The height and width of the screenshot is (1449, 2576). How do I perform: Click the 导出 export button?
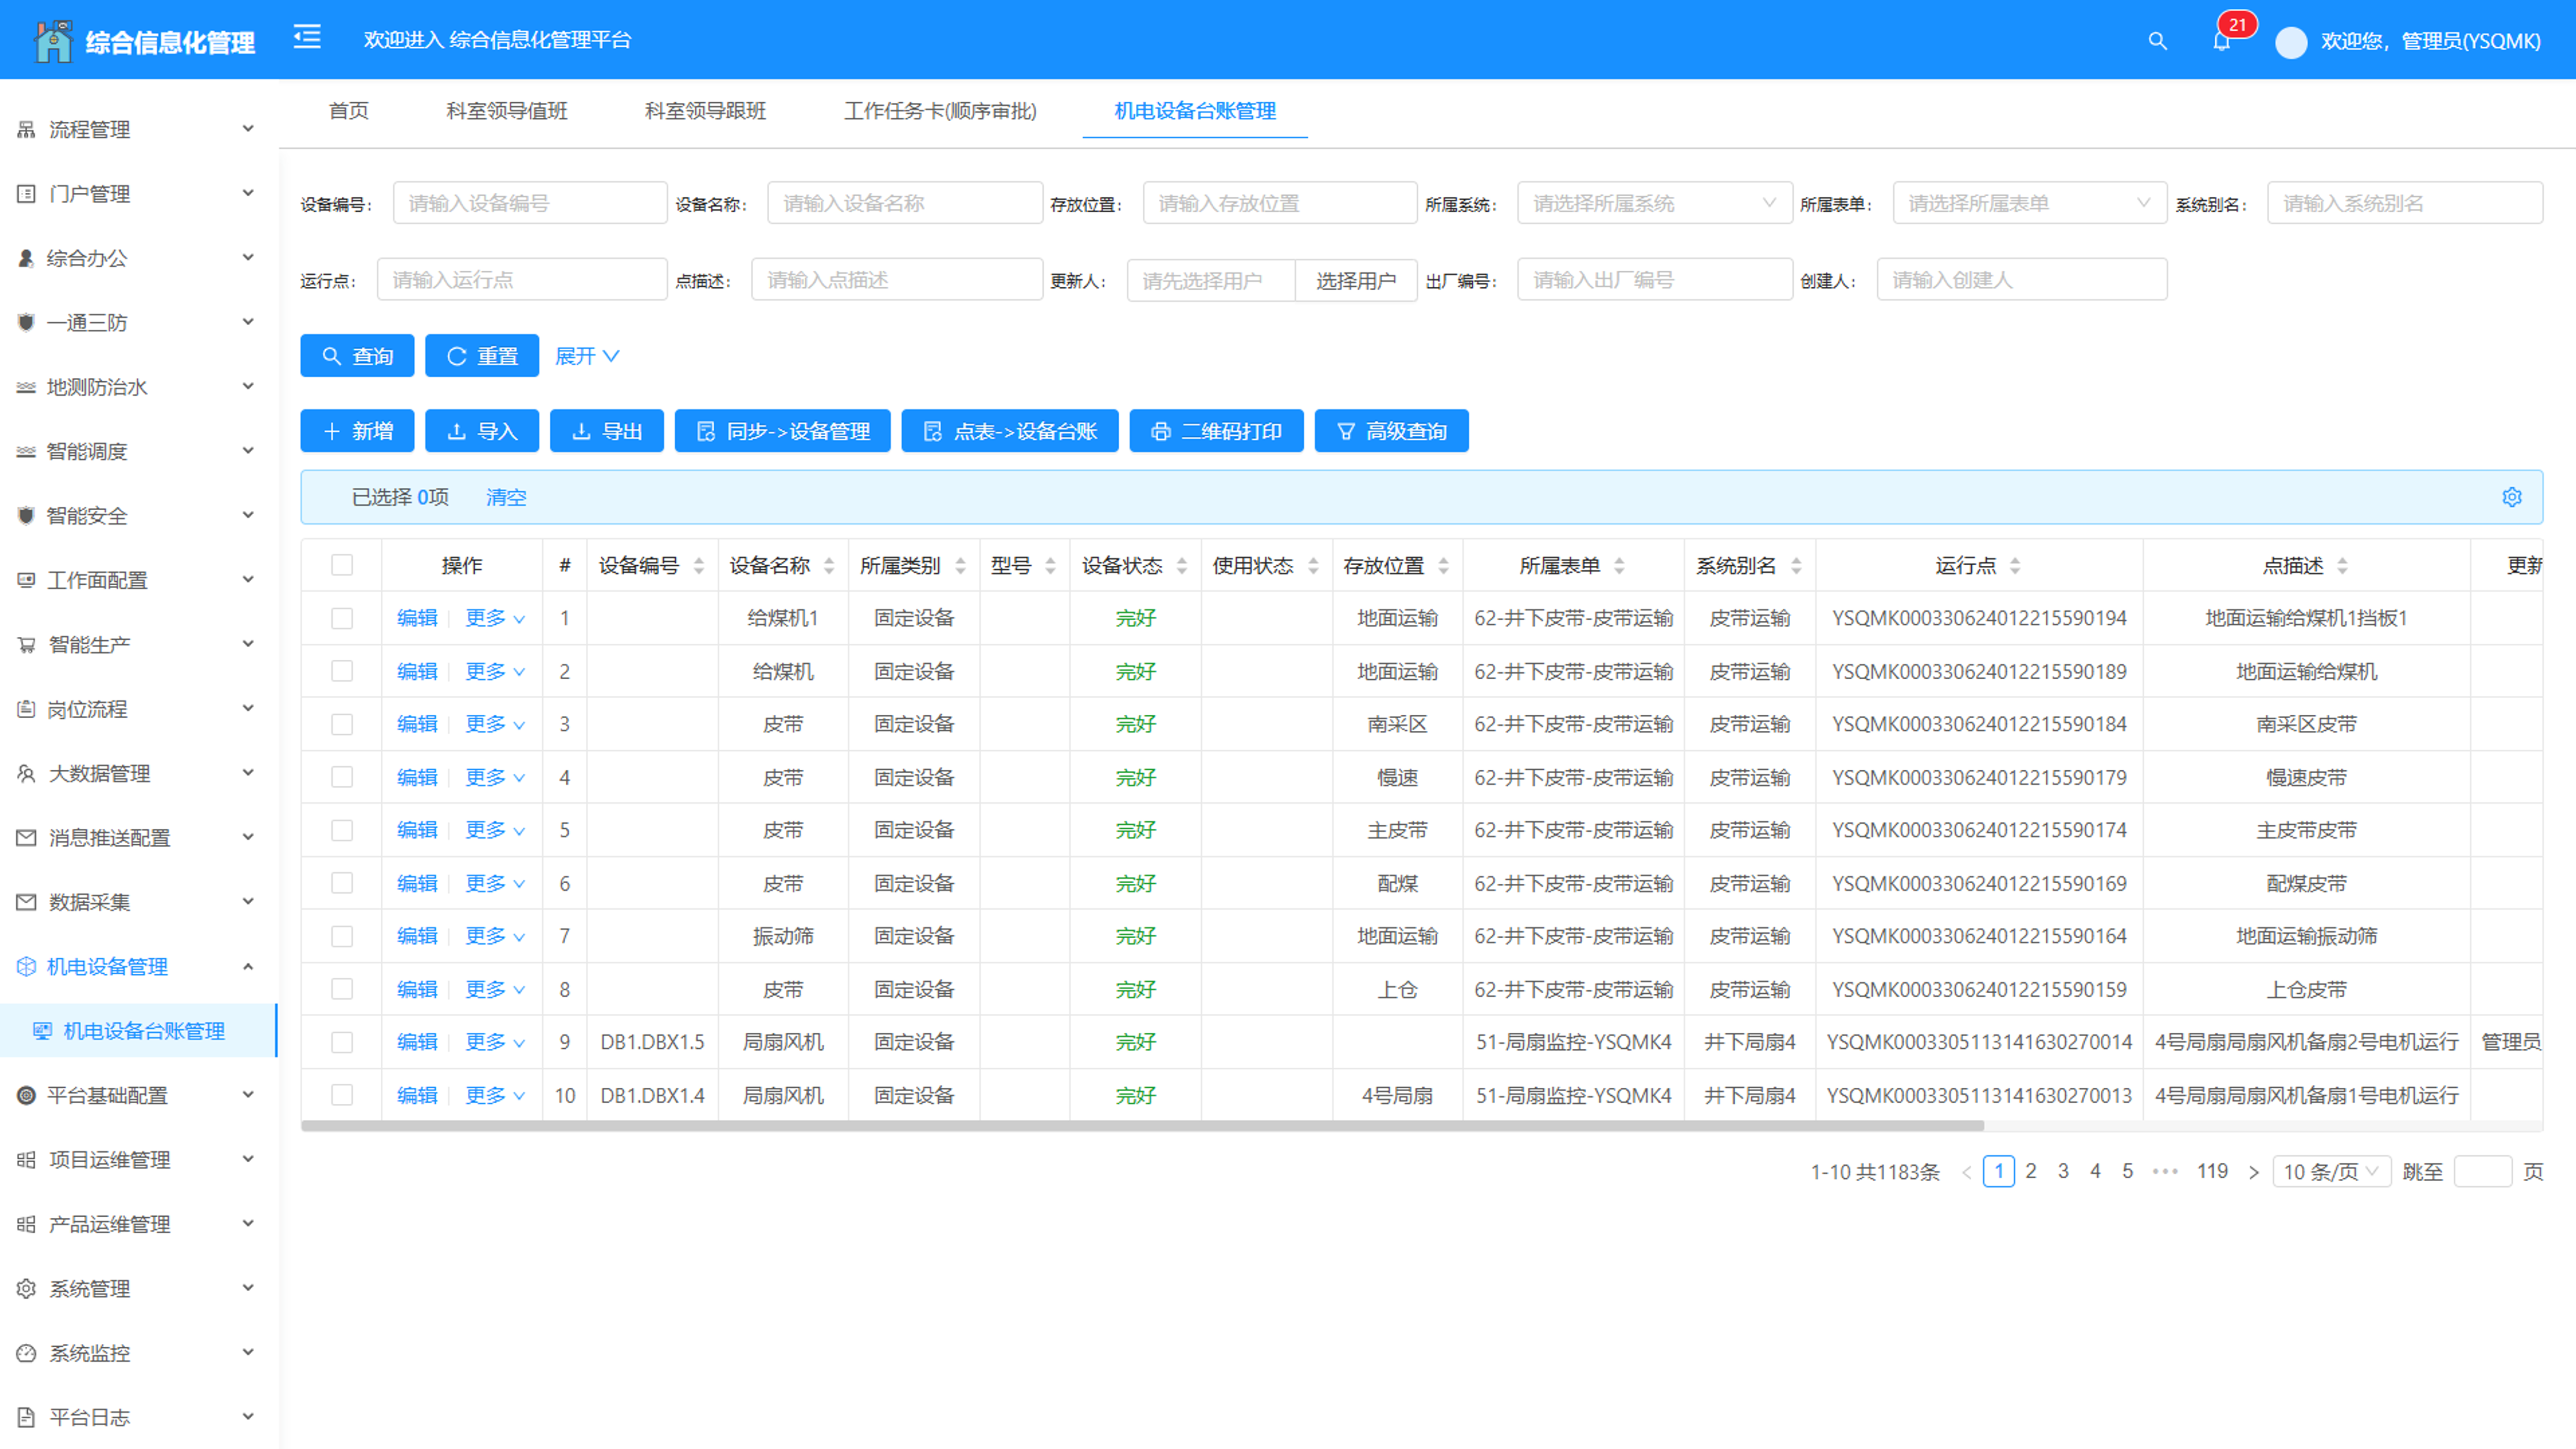coord(607,431)
